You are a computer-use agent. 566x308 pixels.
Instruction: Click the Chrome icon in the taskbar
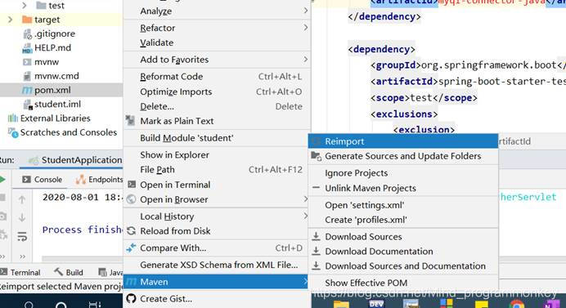[517, 304]
